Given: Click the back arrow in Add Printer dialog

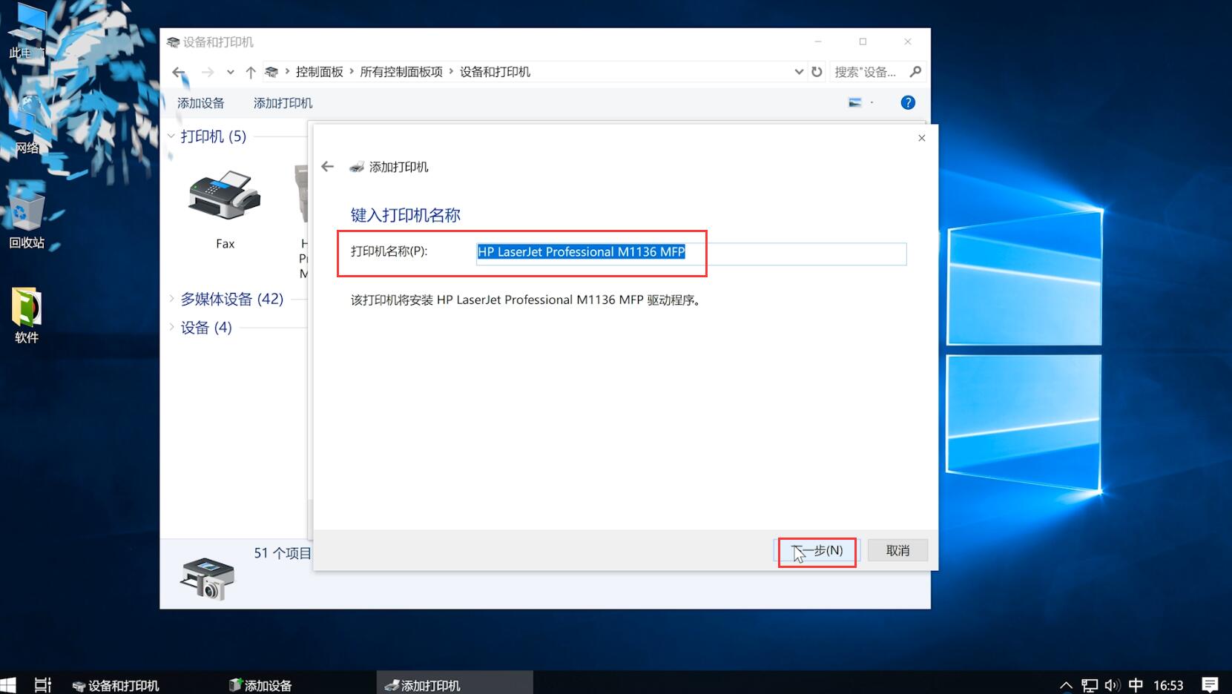Looking at the screenshot, I should pos(327,167).
